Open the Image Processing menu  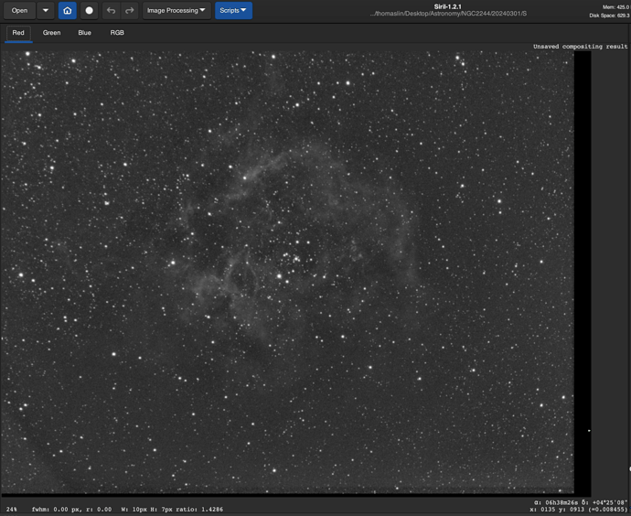(176, 11)
